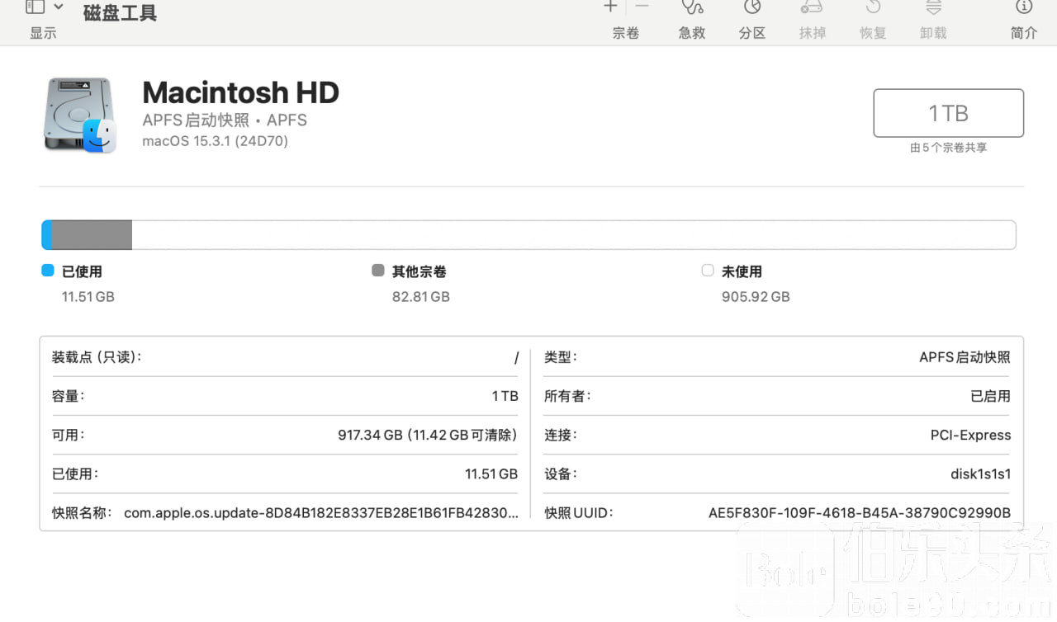Select the blue 已使用 legend swatch

(x=48, y=271)
